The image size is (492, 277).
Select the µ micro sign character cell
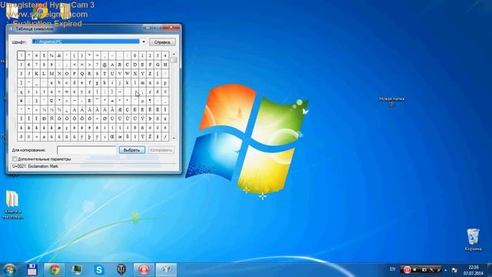(x=142, y=101)
